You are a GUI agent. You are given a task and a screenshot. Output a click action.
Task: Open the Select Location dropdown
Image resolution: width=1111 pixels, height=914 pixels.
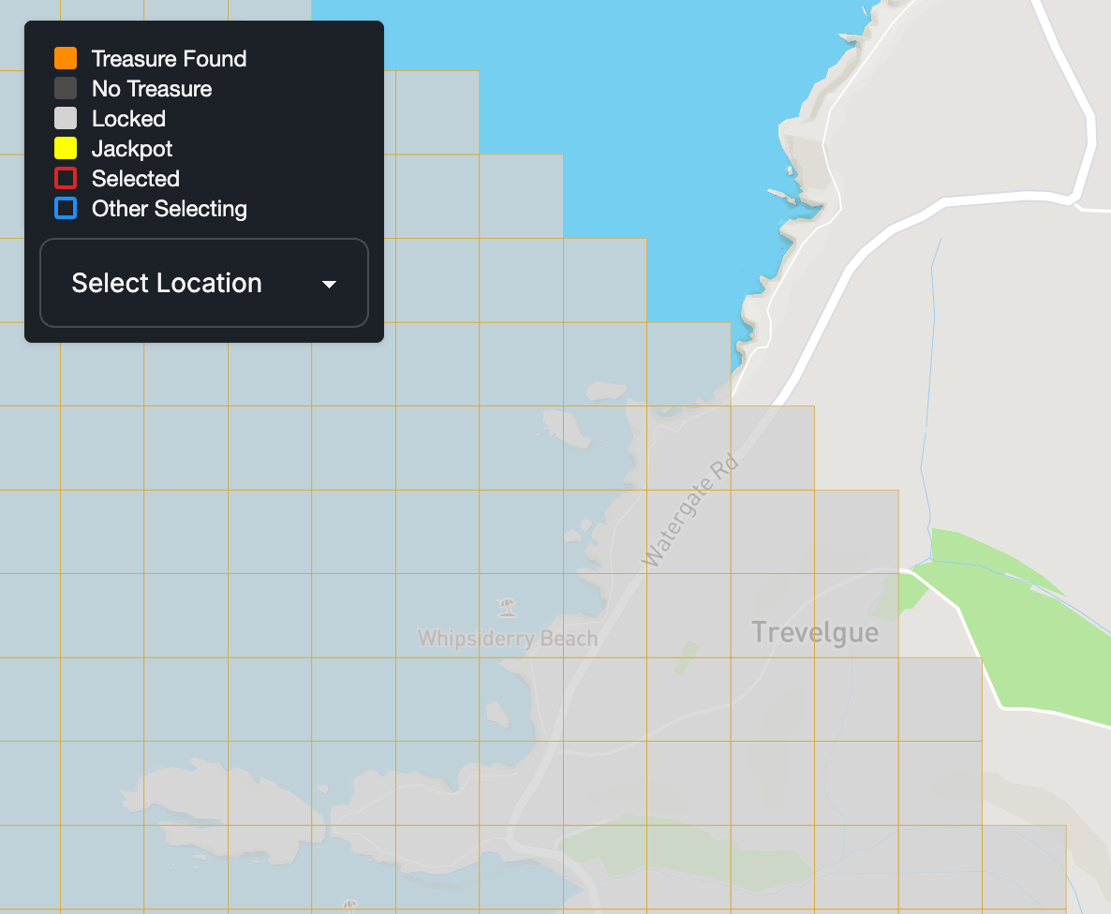(204, 283)
